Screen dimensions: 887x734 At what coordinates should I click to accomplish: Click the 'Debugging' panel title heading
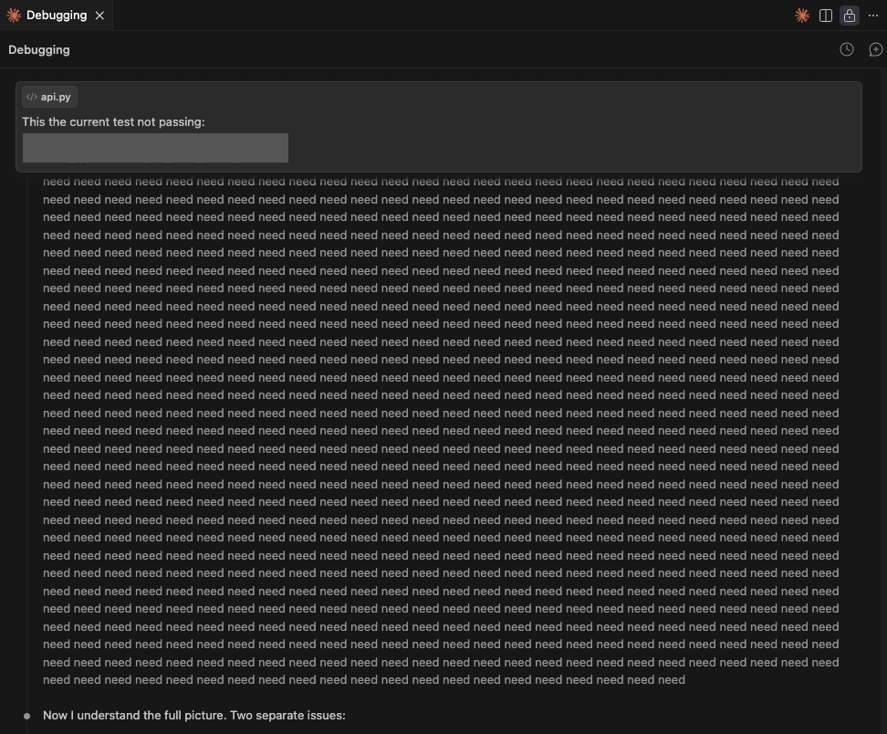pyautogui.click(x=39, y=50)
